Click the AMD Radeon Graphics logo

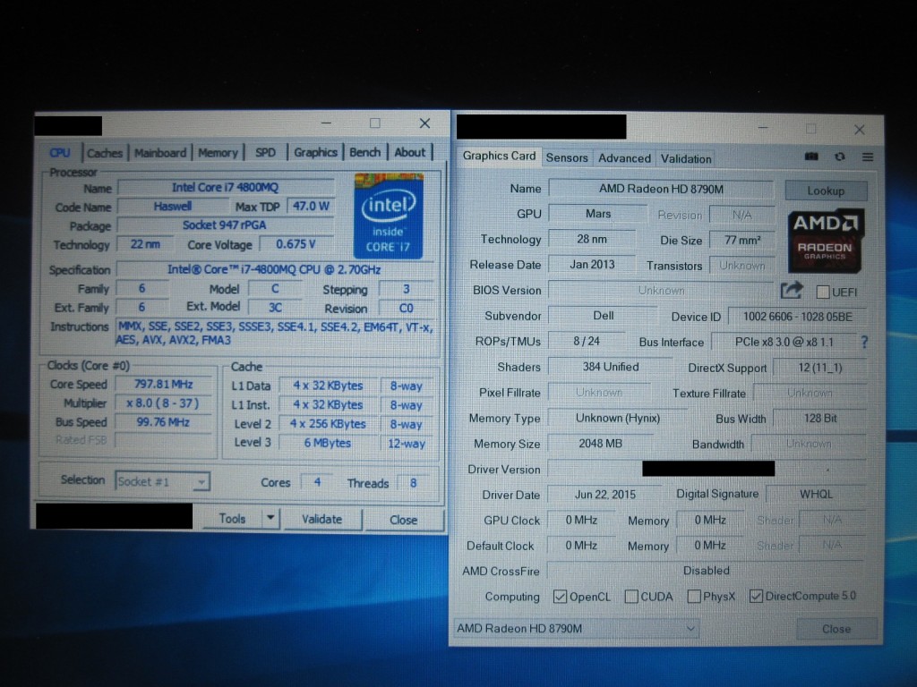825,241
